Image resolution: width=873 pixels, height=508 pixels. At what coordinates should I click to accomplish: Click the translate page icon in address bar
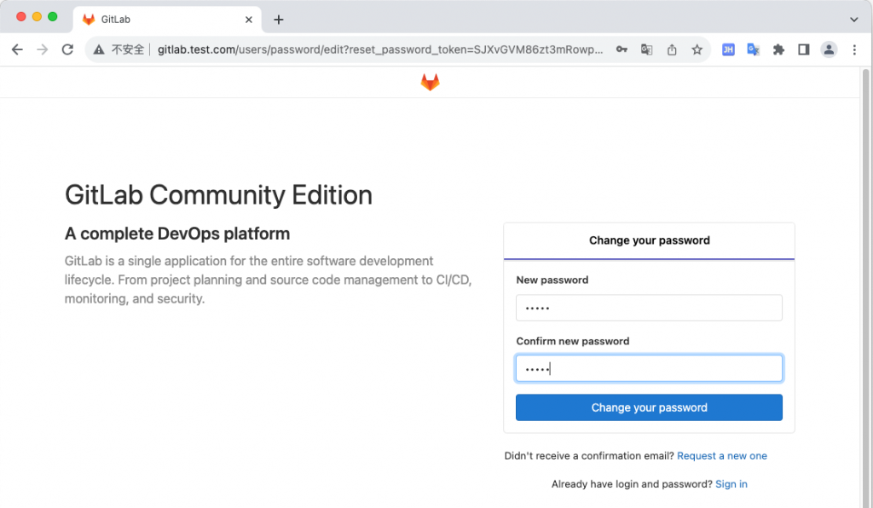[647, 49]
